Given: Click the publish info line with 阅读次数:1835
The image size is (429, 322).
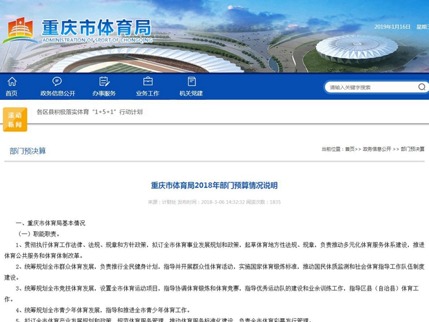Looking at the screenshot, I should pyautogui.click(x=214, y=202).
